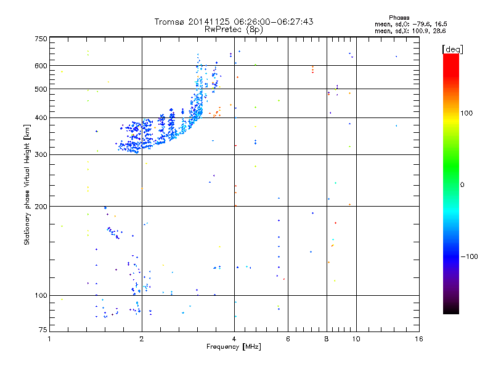
Task: Click the '0' colorbar tick label
Action: coord(462,184)
